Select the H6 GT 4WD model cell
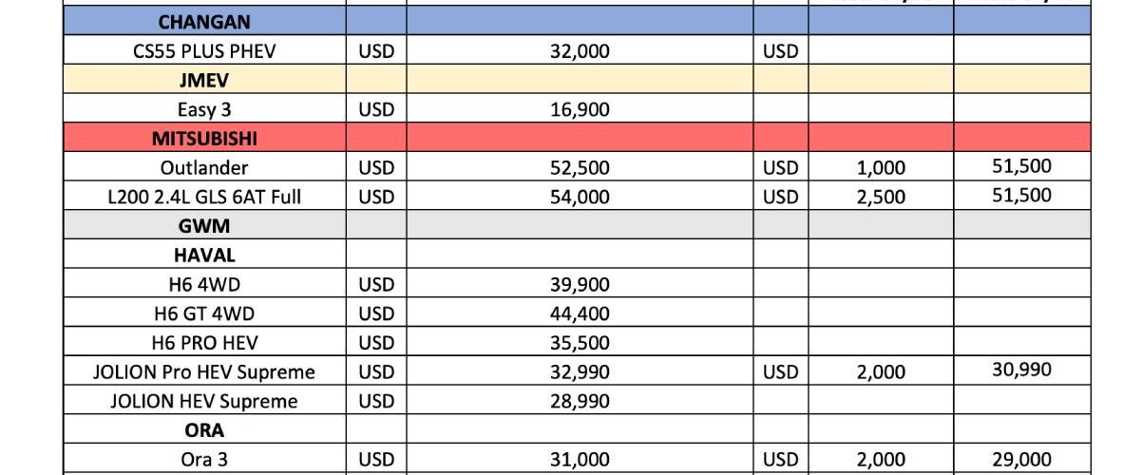 click(x=204, y=313)
